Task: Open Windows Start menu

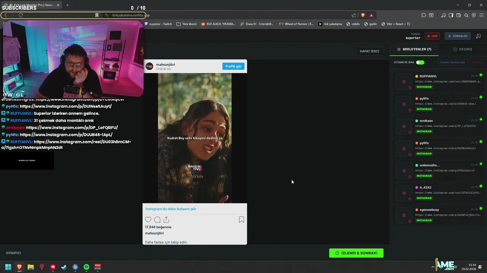Action: point(8,267)
